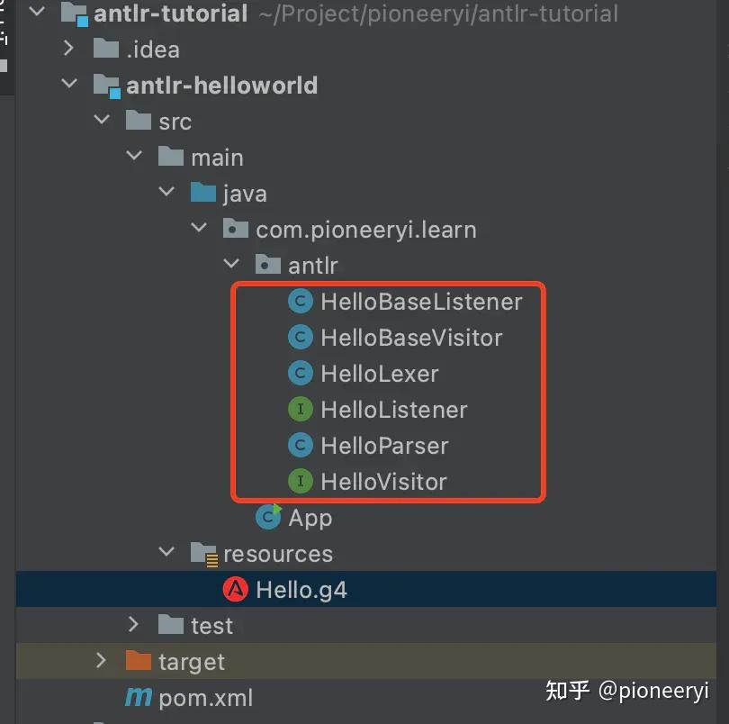Expand the .idea folder

69,49
